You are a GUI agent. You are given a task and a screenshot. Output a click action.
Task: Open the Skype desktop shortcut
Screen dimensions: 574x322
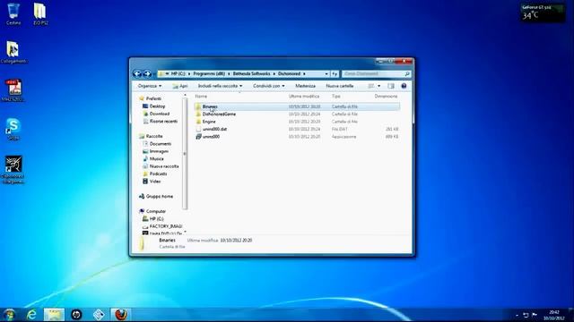[13, 129]
